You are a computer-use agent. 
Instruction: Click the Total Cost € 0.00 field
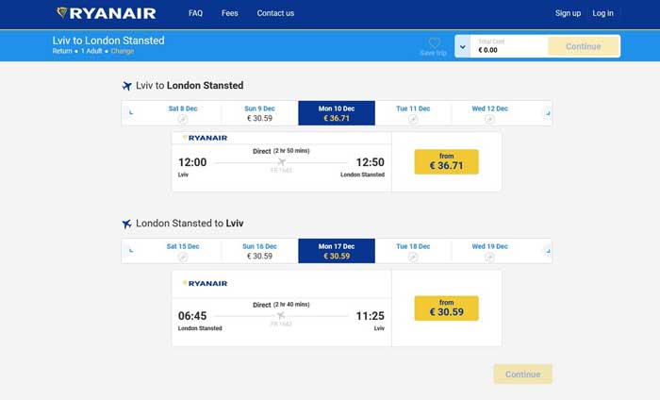pos(509,46)
